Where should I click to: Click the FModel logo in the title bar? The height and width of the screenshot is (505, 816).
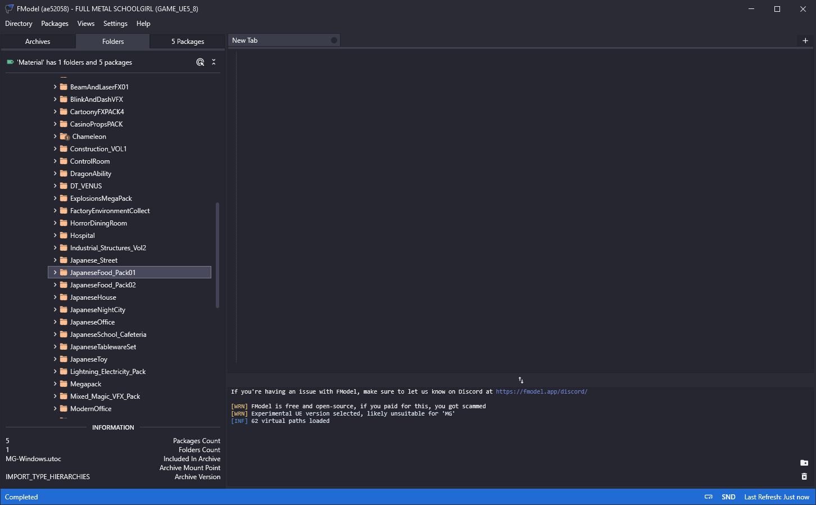point(9,9)
